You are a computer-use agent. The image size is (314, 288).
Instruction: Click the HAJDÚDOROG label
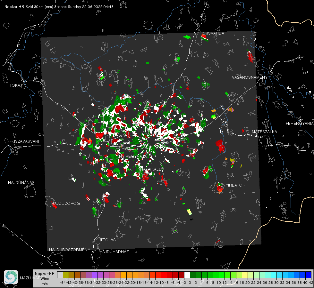66,204
